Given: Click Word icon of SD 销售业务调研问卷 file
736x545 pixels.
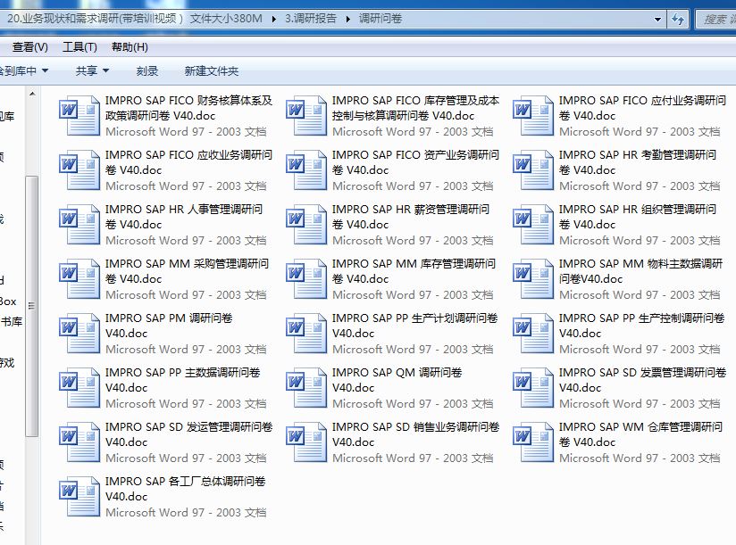Looking at the screenshot, I should 306,442.
